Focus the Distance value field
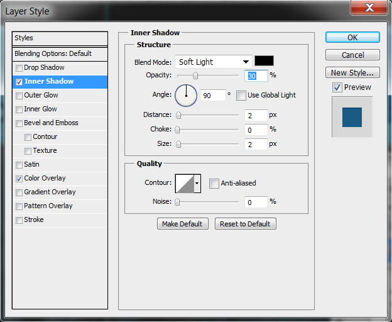The width and height of the screenshot is (392, 322). click(x=256, y=115)
